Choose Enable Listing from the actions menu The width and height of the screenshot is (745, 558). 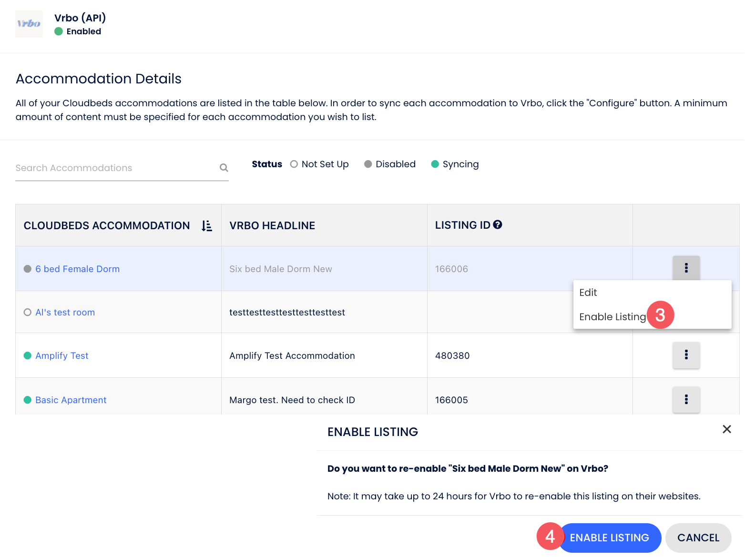pos(612,317)
